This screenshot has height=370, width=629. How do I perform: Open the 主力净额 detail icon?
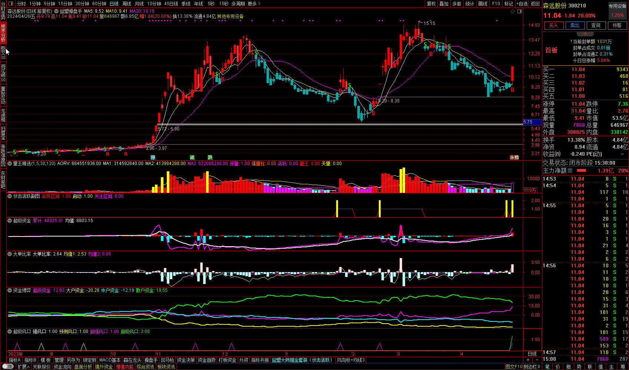(x=570, y=171)
